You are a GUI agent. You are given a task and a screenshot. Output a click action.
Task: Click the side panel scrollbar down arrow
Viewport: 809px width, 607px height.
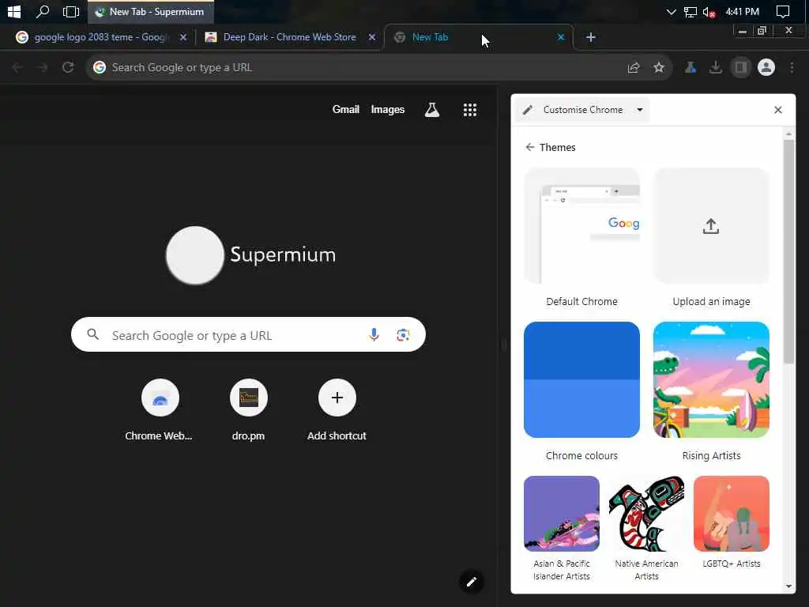[788, 586]
